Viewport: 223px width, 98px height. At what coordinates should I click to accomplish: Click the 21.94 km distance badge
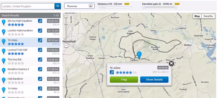click(53, 50)
